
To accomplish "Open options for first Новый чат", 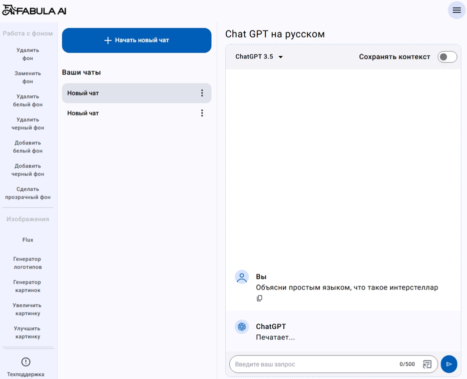I will tap(202, 93).
